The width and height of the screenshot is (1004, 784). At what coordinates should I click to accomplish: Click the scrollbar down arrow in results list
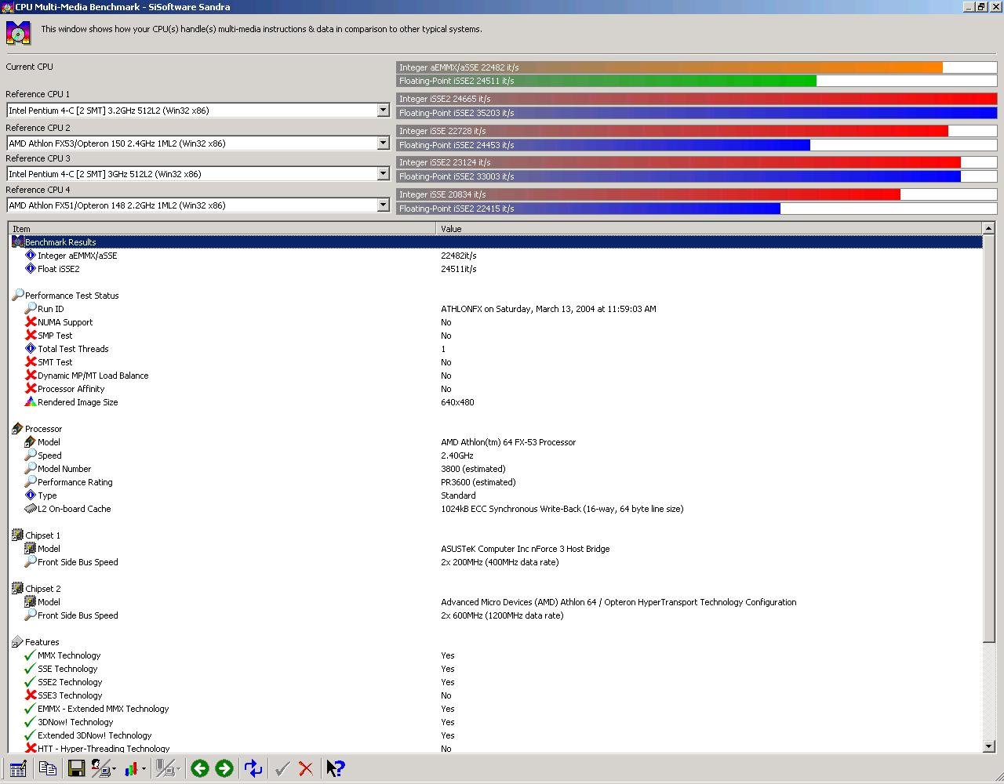[x=988, y=746]
